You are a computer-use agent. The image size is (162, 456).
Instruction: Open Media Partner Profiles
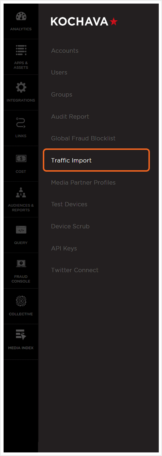(83, 182)
